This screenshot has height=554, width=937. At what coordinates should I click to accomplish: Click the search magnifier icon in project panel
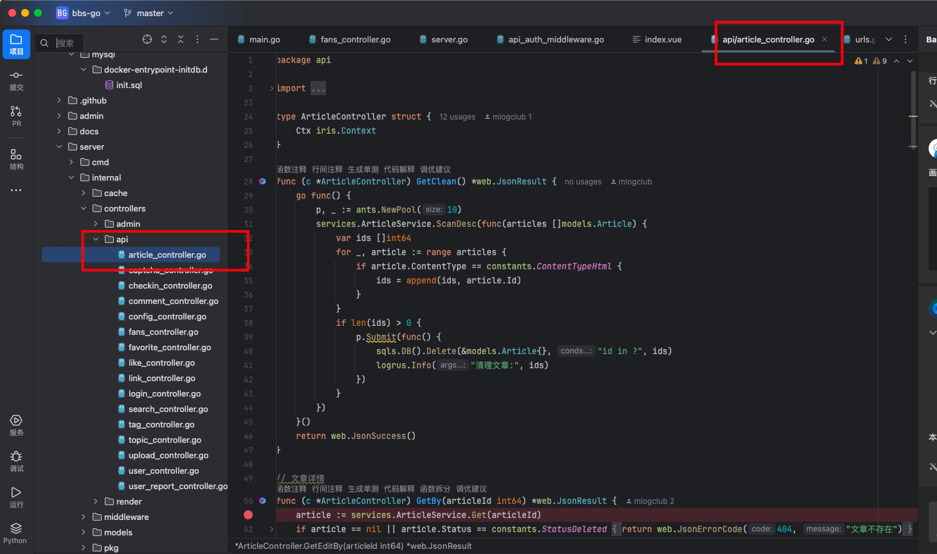pos(44,43)
